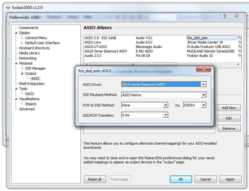Select 'ASUS U7 ASIO' driver entry
This screenshot has width=249, height=191.
pos(96,47)
